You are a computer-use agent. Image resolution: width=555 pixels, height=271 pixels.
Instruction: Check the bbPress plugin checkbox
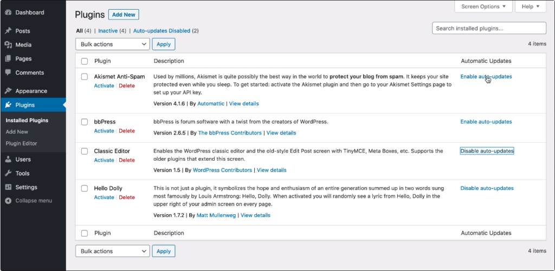84,122
